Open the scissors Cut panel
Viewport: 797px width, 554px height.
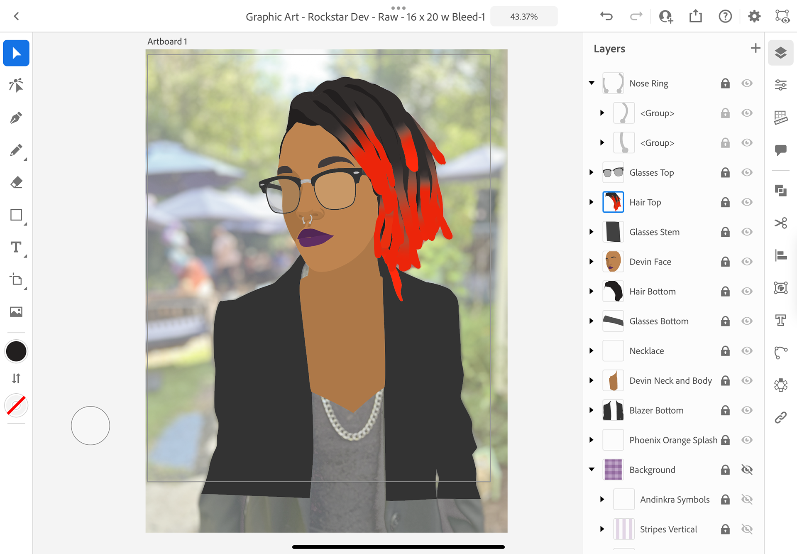point(780,223)
